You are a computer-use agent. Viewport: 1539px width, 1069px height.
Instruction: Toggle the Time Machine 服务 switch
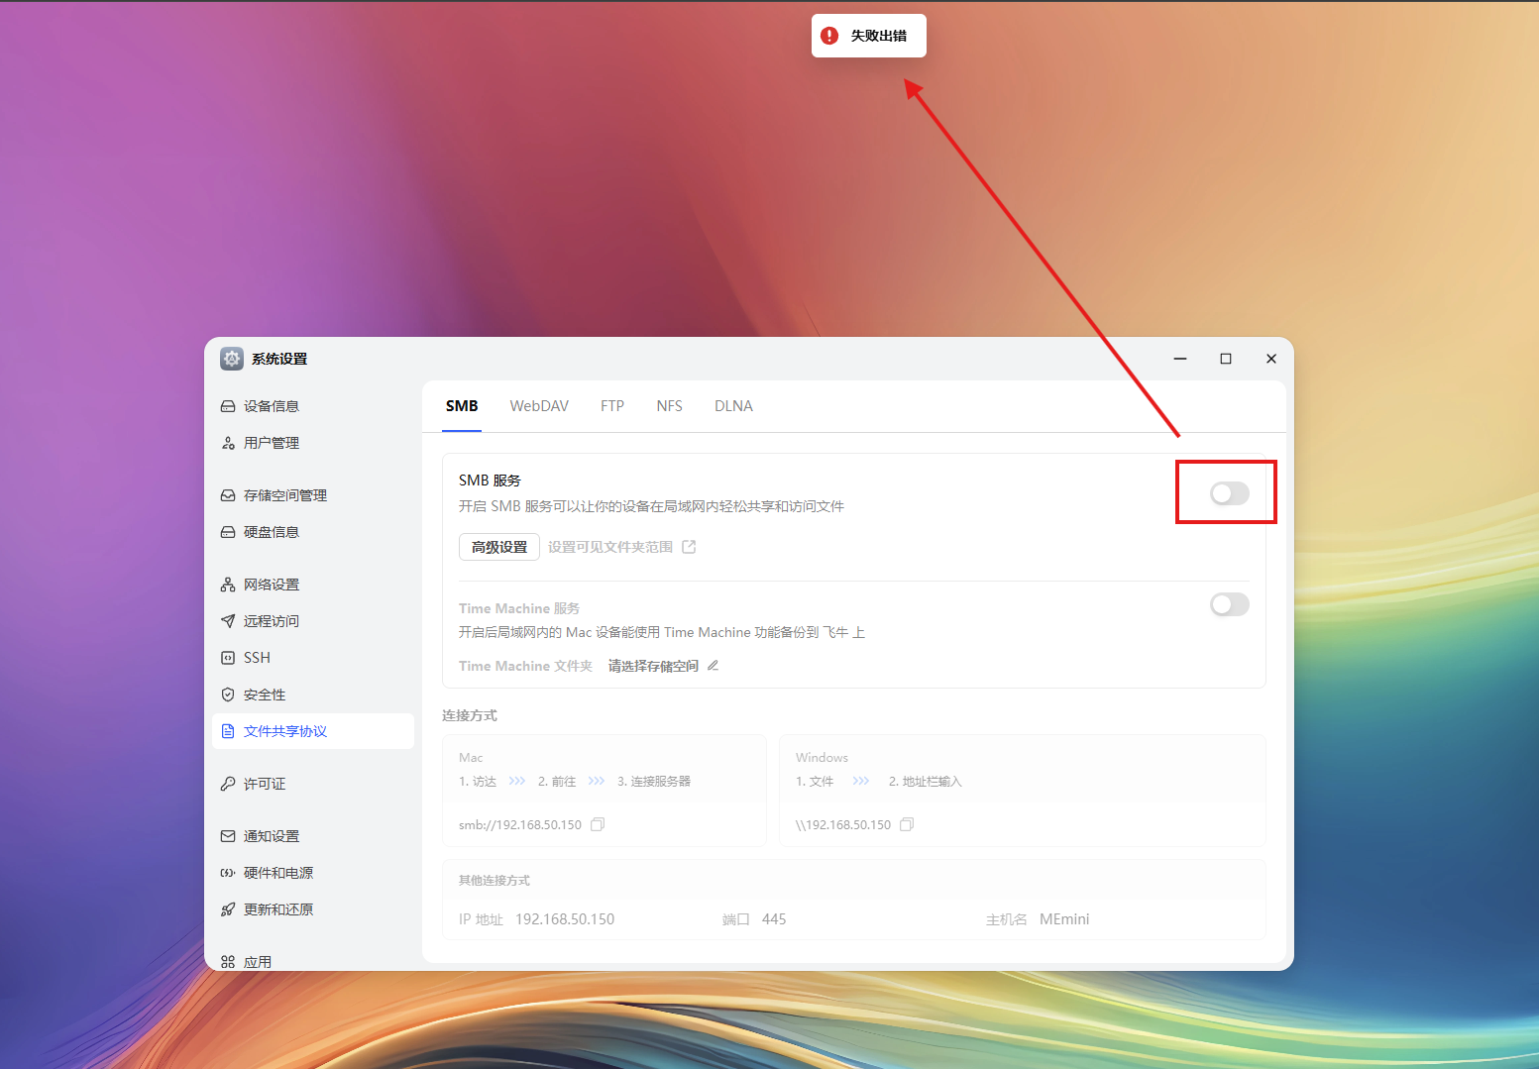click(x=1229, y=604)
